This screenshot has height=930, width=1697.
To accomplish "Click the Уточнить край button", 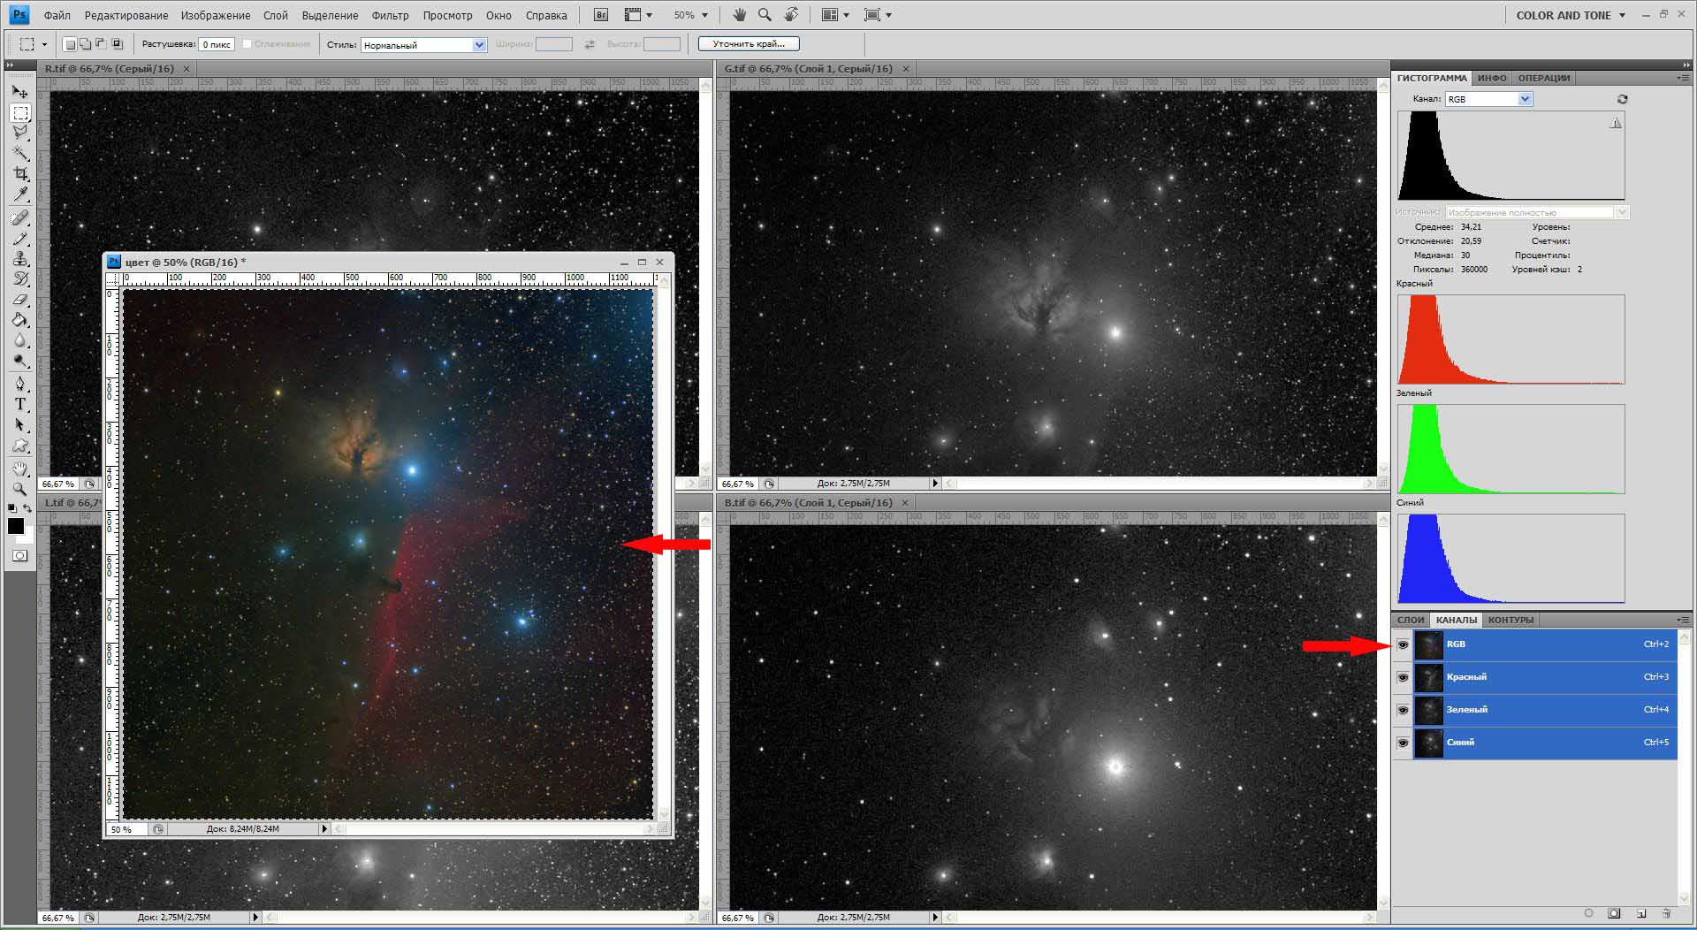I will click(748, 43).
